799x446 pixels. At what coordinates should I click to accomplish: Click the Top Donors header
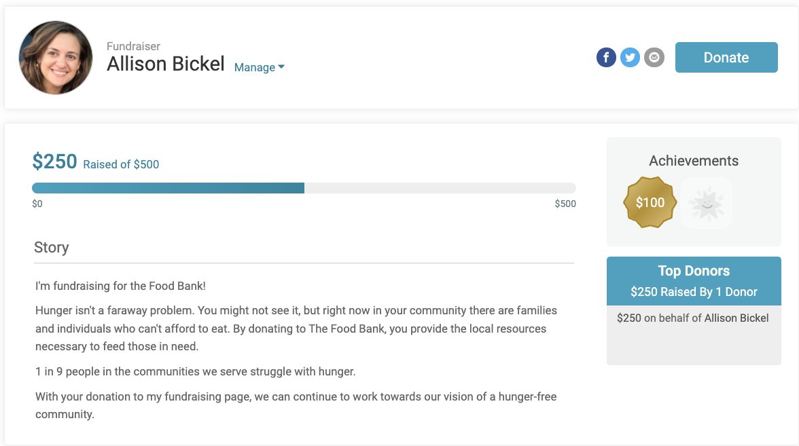click(x=694, y=271)
